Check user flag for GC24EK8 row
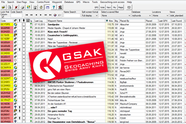This screenshot has height=124, width=186. click(x=24, y=53)
